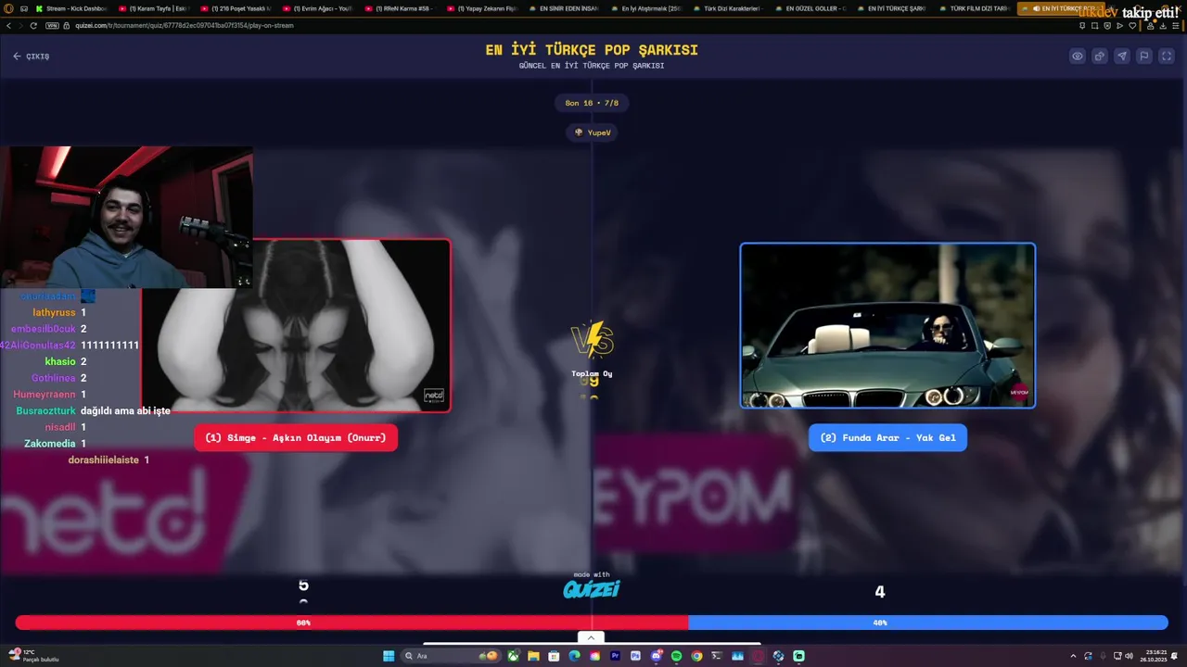1187x667 pixels.
Task: Switch to 216 Poşet Yasaklı tab
Action: 235,8
